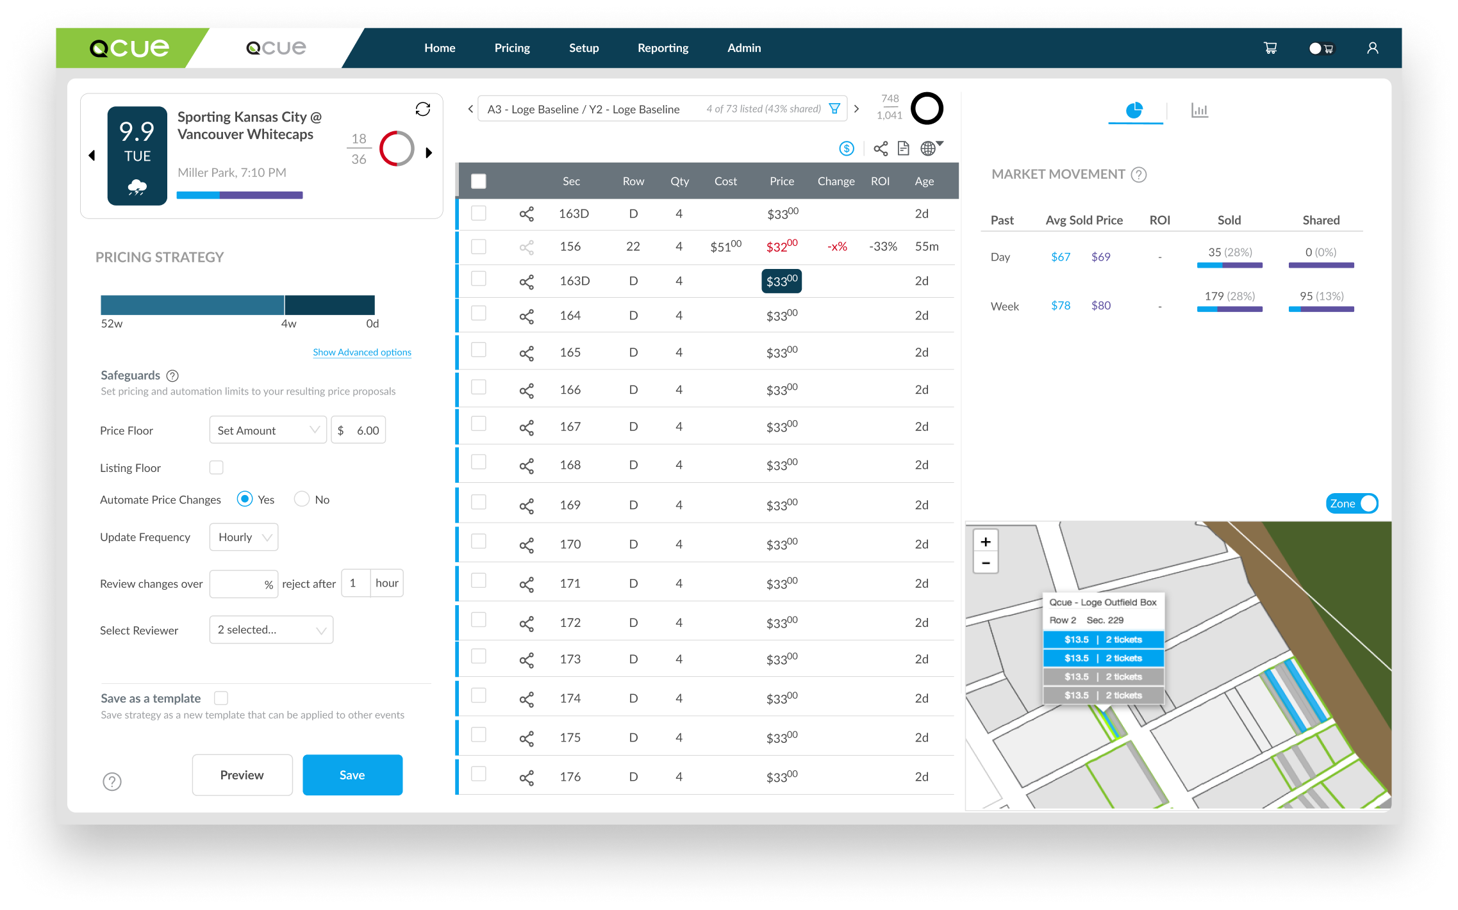The image size is (1458, 910).
Task: Open the Reporting menu
Action: 663,48
